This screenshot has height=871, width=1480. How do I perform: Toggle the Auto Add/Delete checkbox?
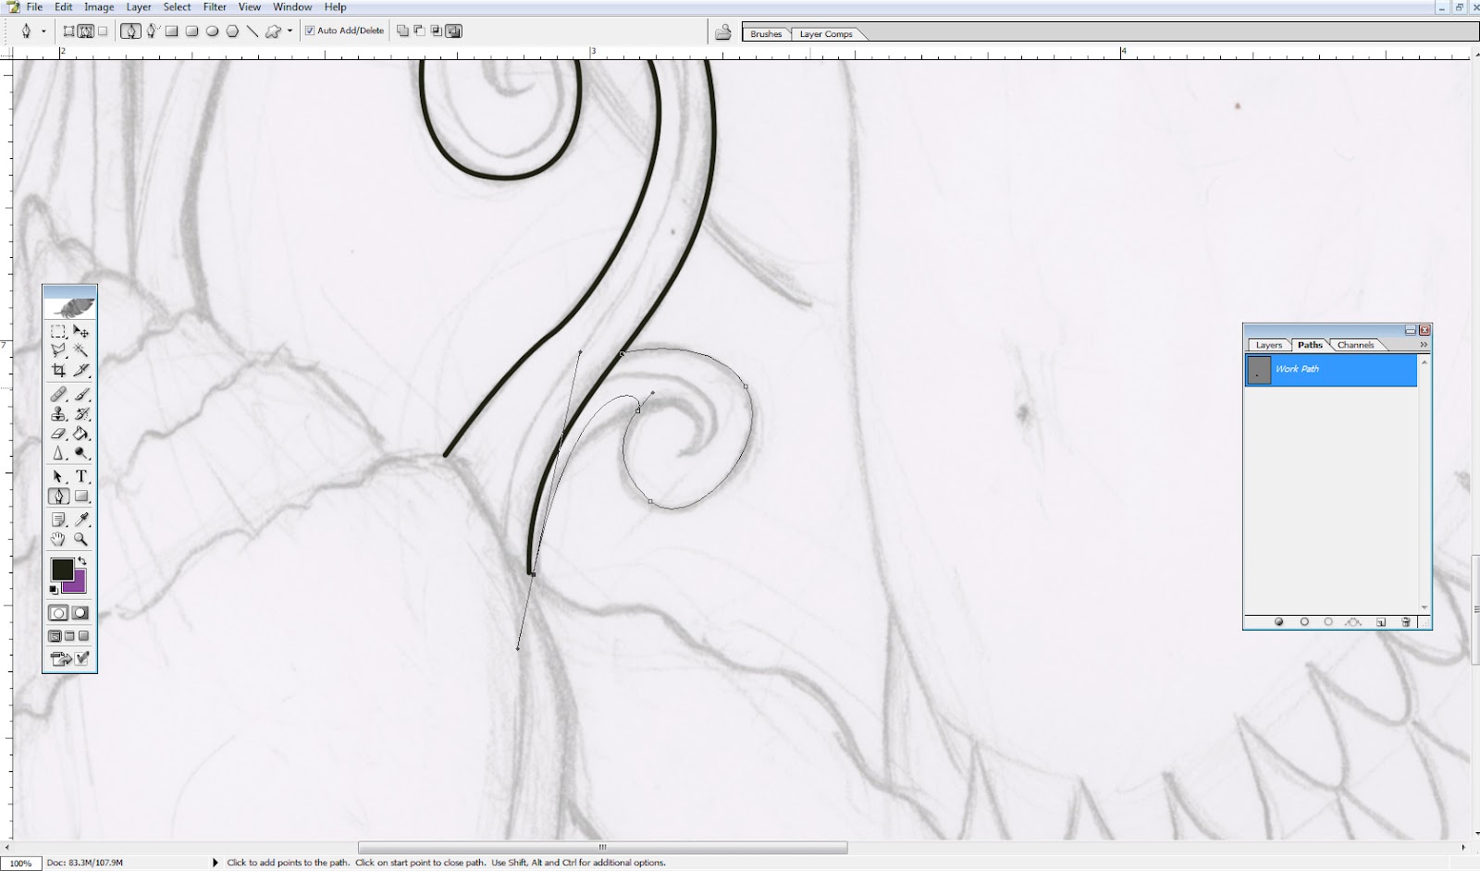pyautogui.click(x=311, y=30)
